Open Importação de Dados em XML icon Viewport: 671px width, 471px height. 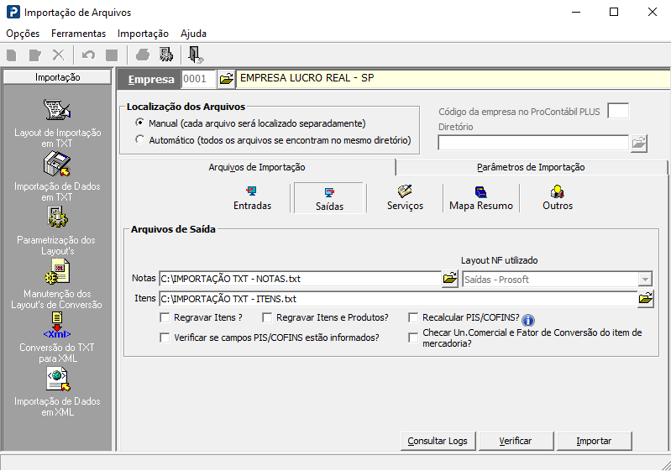point(58,379)
